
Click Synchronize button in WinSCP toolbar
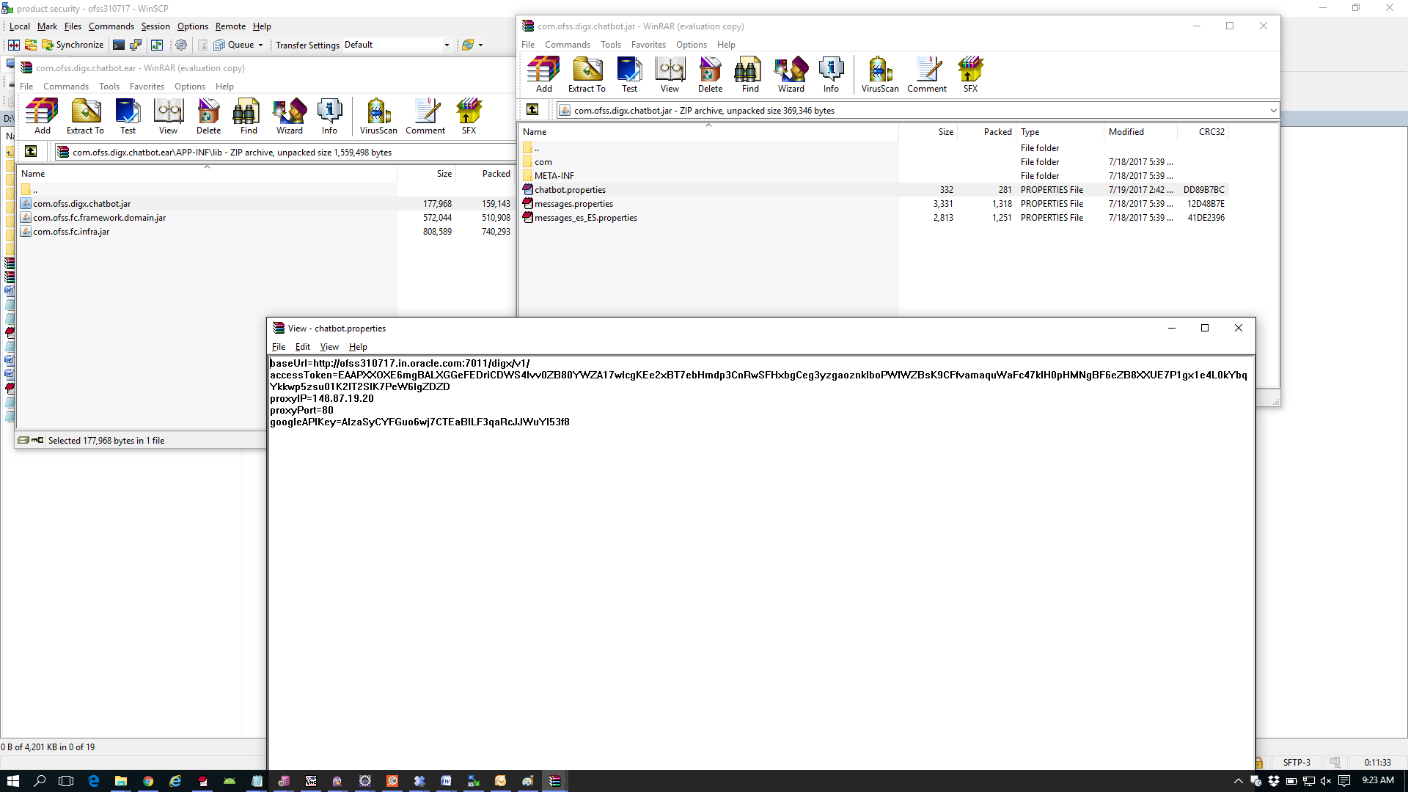click(x=73, y=45)
